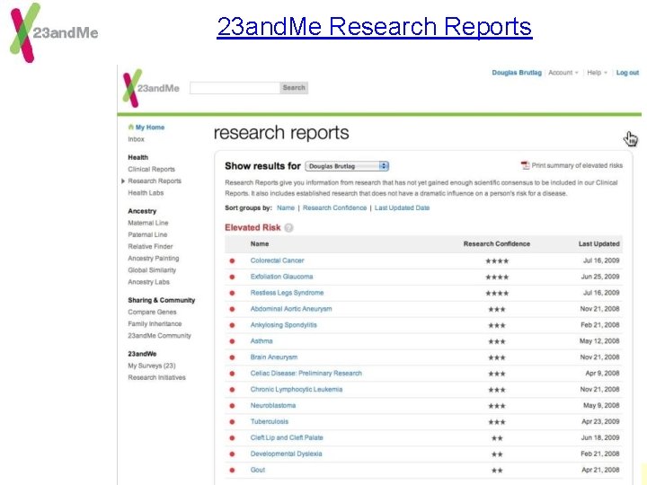Click the red dot beside Gout

(232, 470)
